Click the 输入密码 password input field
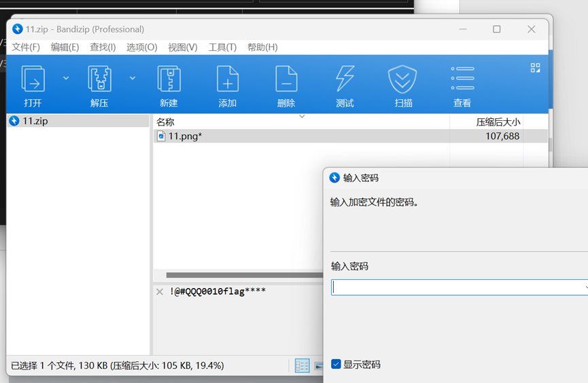This screenshot has width=588, height=383. tap(455, 288)
